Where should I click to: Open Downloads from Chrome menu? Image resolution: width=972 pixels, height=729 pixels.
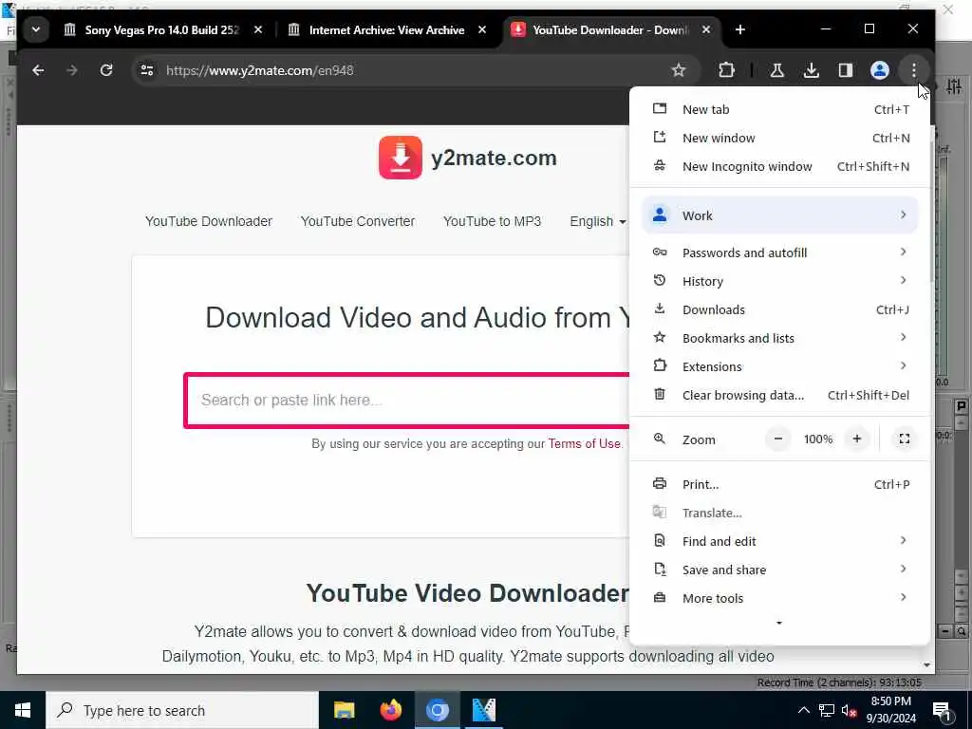(780, 309)
